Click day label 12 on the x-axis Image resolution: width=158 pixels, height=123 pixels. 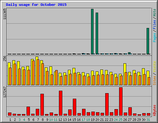(60, 120)
